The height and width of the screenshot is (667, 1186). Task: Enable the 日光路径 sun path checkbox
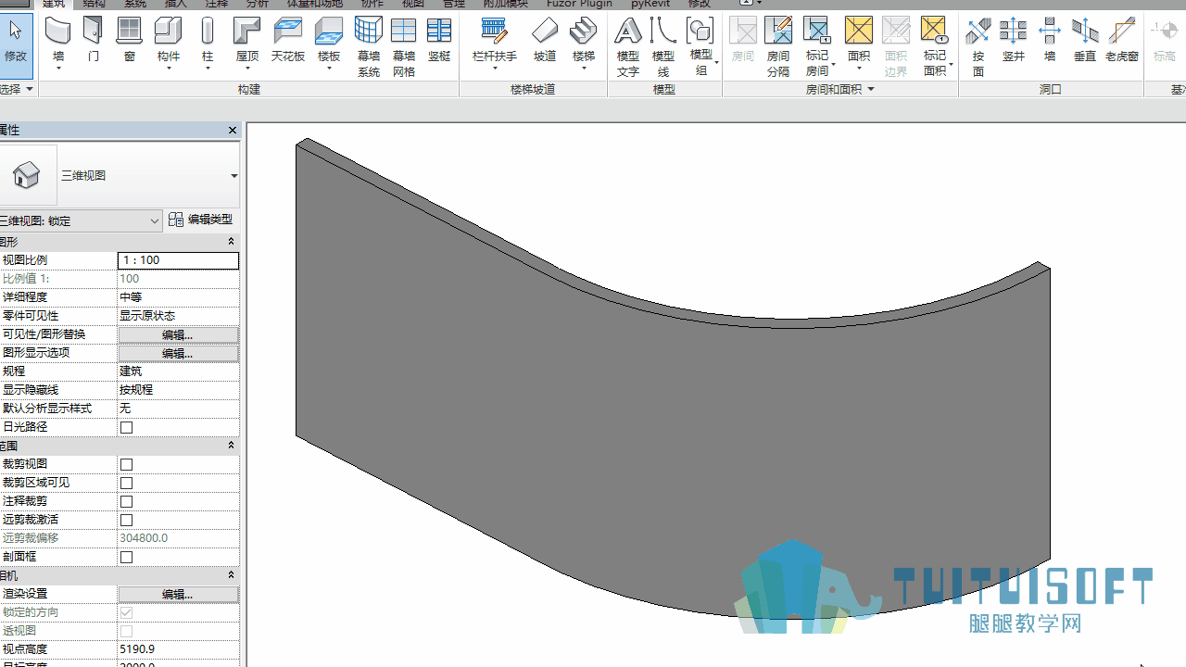(127, 427)
